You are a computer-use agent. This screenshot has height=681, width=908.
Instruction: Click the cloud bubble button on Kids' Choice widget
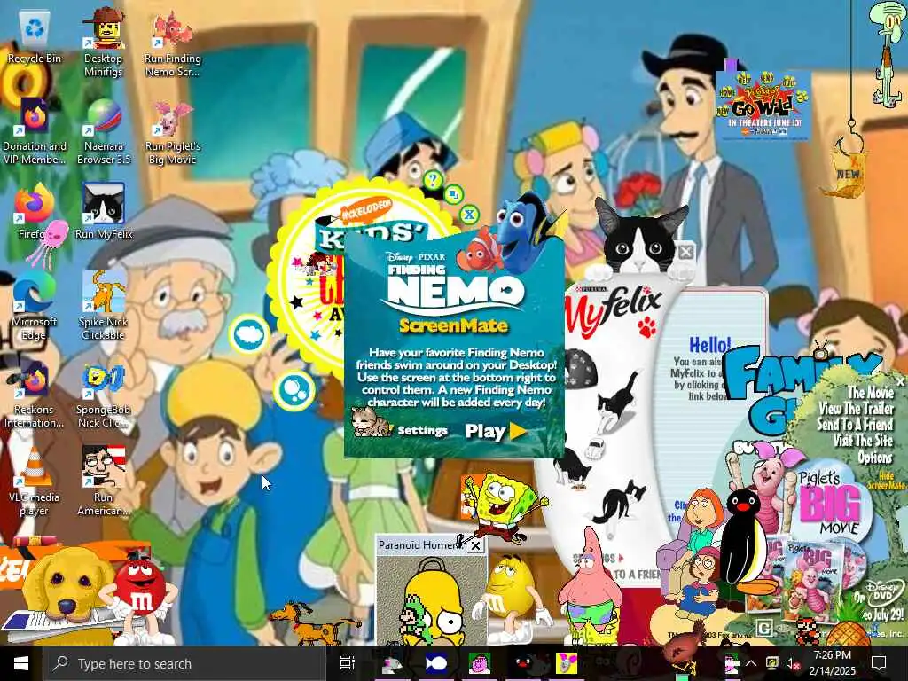[x=249, y=334]
